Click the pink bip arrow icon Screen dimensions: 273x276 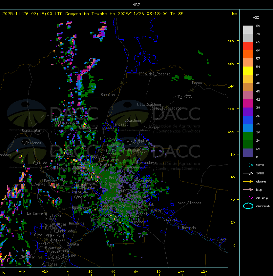click(248, 189)
